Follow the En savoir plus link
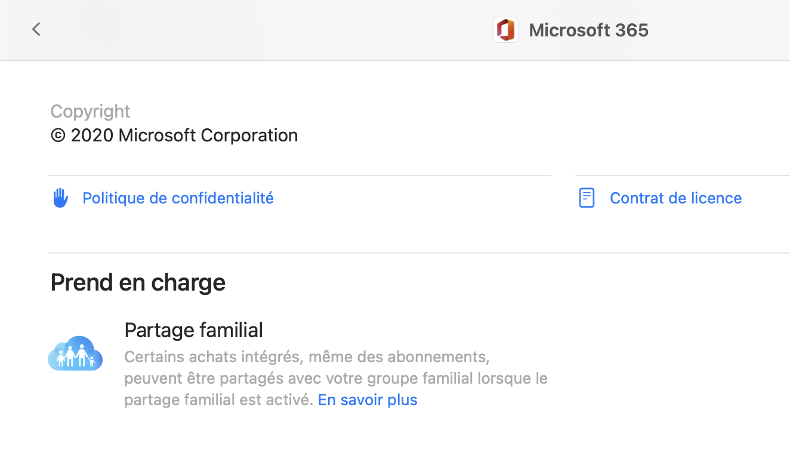This screenshot has width=790, height=469. click(368, 400)
